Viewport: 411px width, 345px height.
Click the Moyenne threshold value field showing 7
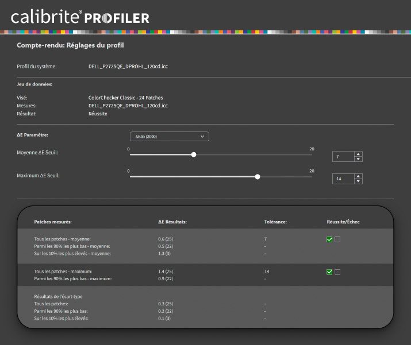click(x=343, y=157)
